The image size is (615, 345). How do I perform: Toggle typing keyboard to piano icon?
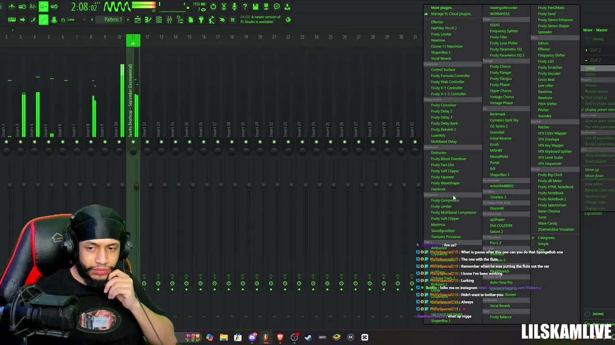coord(12,20)
